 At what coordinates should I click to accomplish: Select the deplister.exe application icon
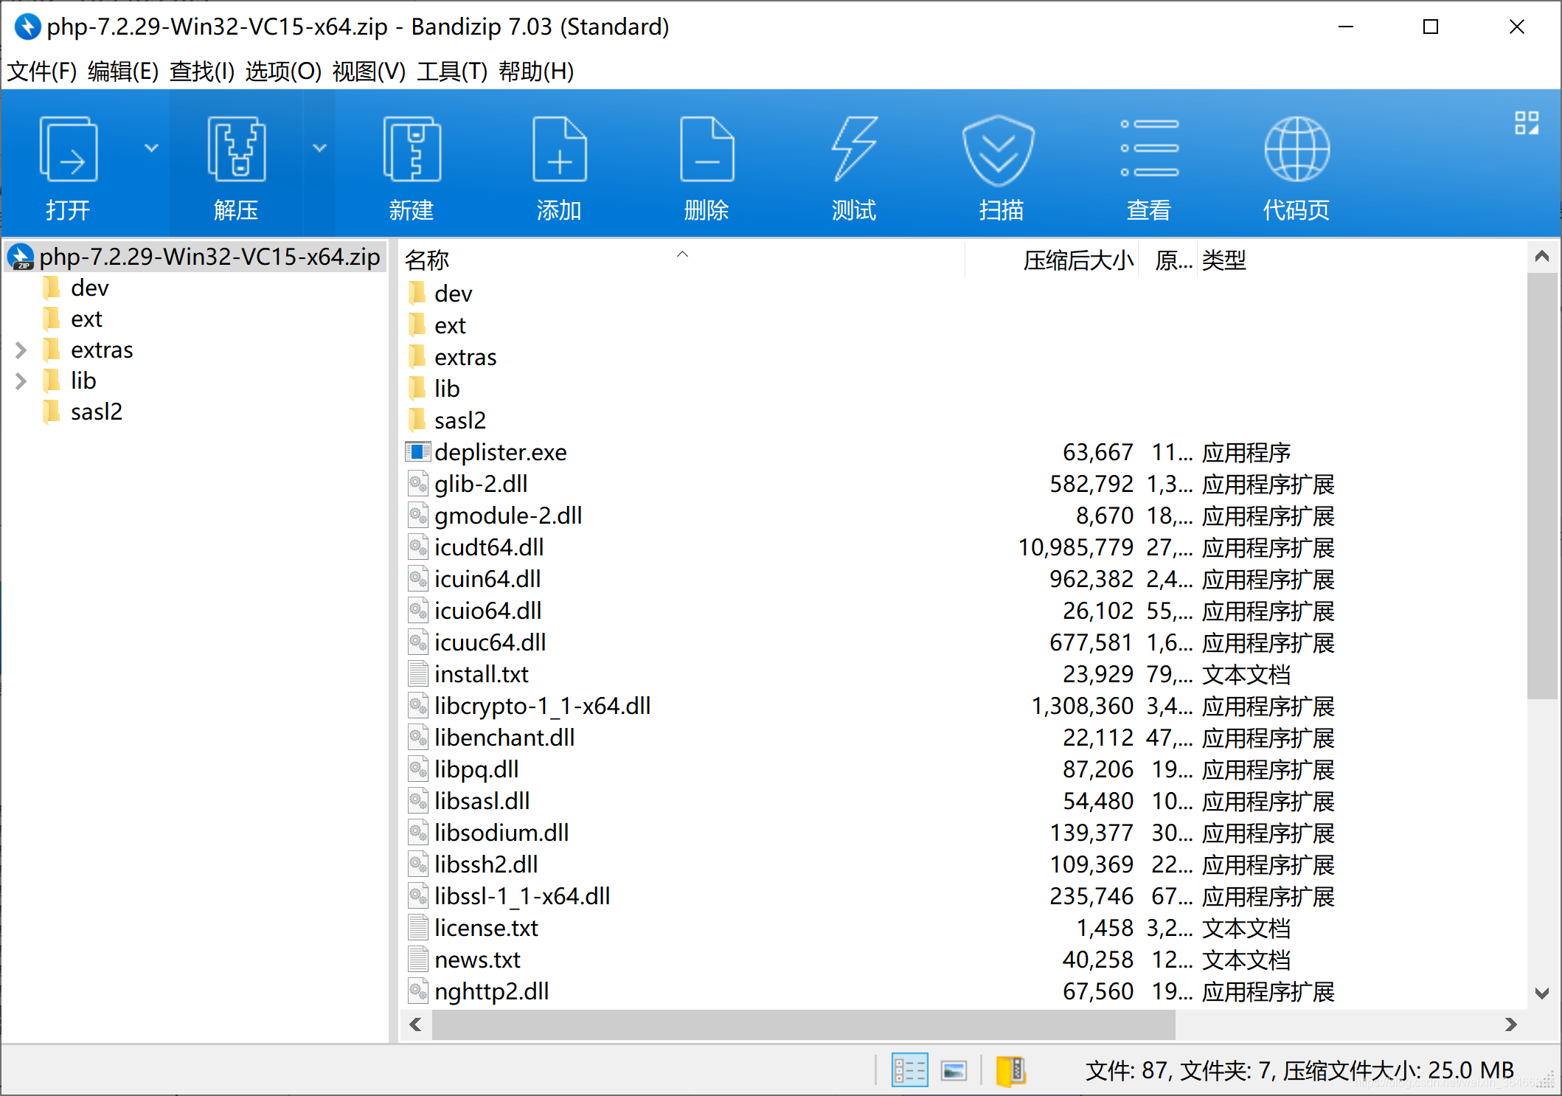pos(417,451)
